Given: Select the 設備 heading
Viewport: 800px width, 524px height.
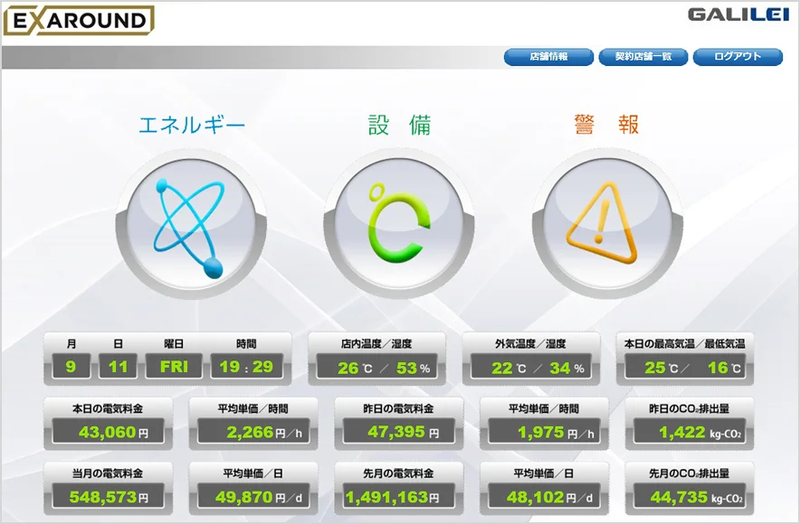Looking at the screenshot, I should (399, 125).
